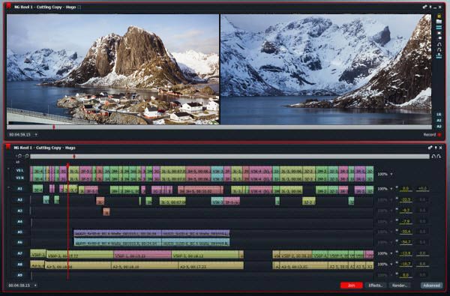Click the yellow lock icon in viewer sidebar

pos(439,16)
